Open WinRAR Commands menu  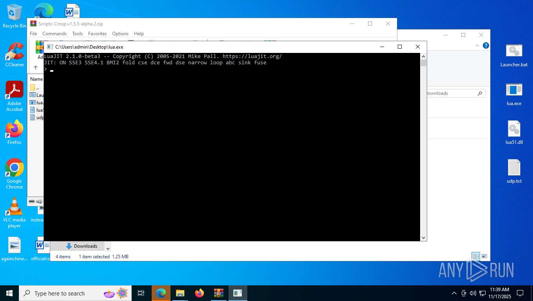tap(54, 34)
